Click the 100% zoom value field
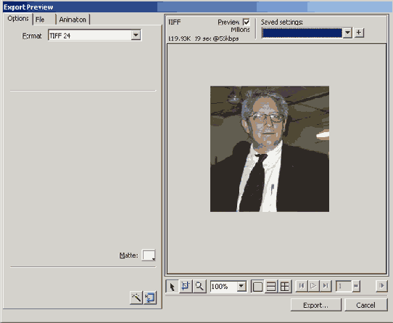The width and height of the screenshot is (393, 323). coord(223,286)
